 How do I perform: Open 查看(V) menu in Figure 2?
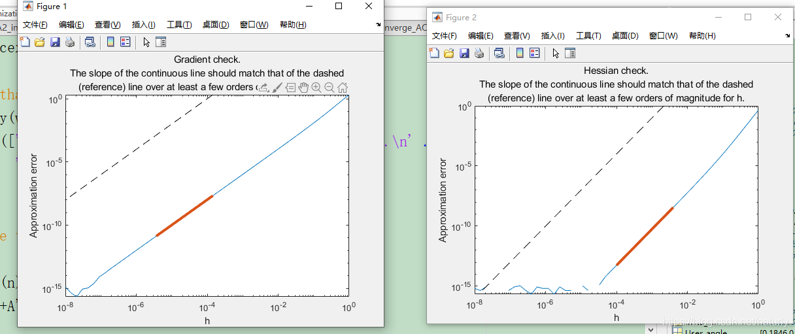pyautogui.click(x=517, y=36)
